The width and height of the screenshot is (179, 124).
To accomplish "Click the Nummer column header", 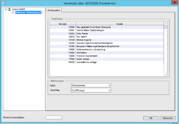I will click(63, 24).
